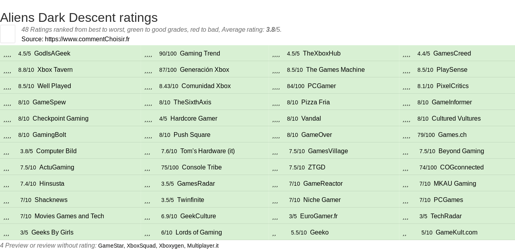Click the thumbnail image beside the ratings subtitle
The image size is (515, 250).
8,34
